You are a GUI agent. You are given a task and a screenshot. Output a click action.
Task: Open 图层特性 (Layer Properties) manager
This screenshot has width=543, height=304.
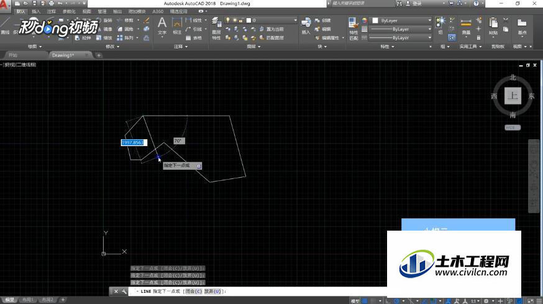(x=216, y=28)
